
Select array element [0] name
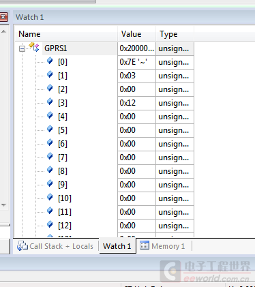(x=63, y=62)
